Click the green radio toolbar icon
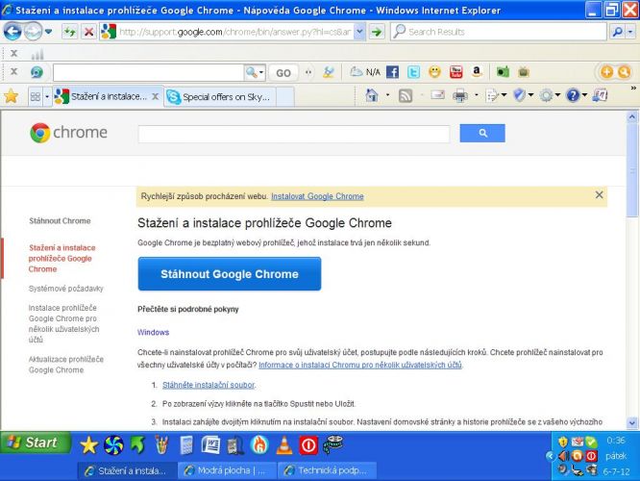Viewport: 640px width, 481px height. pos(503,72)
